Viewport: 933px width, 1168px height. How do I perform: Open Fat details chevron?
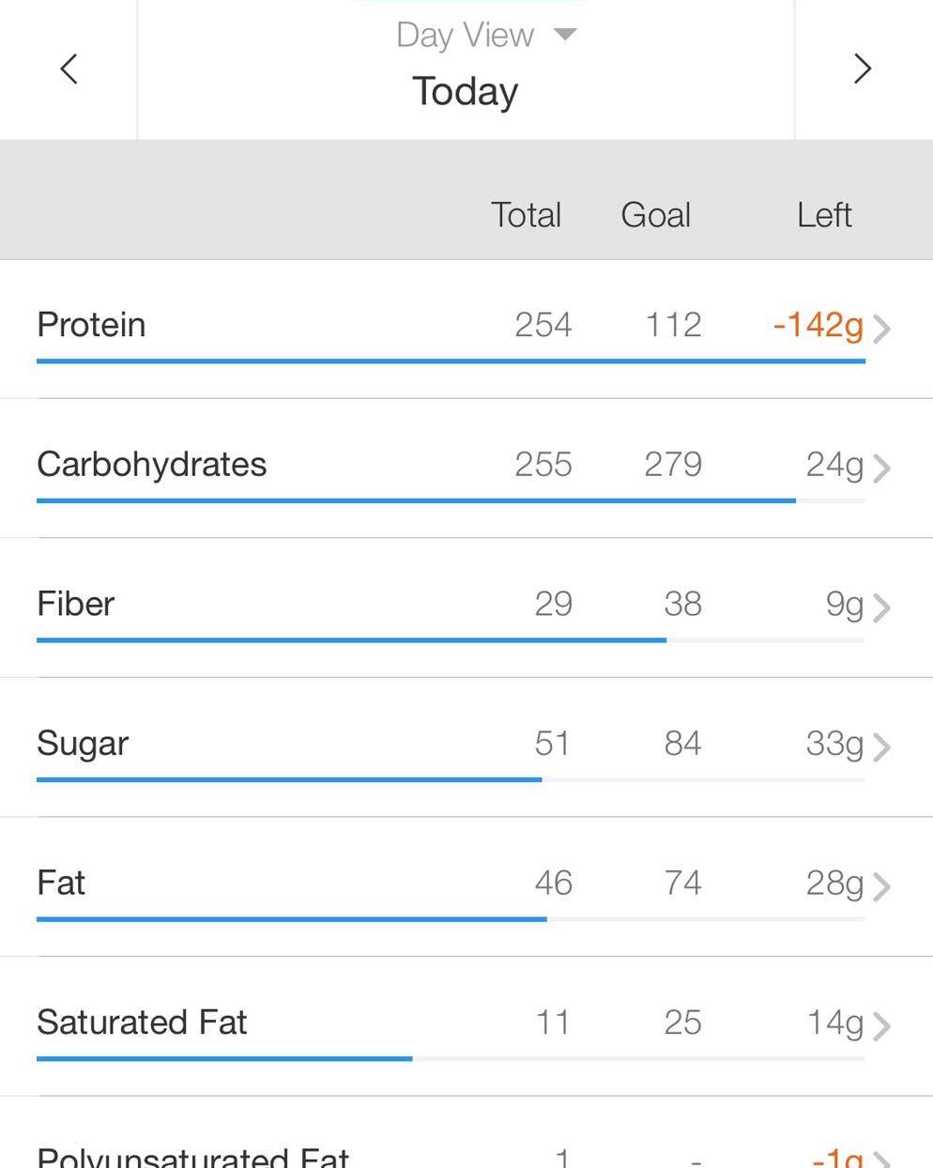click(x=881, y=885)
